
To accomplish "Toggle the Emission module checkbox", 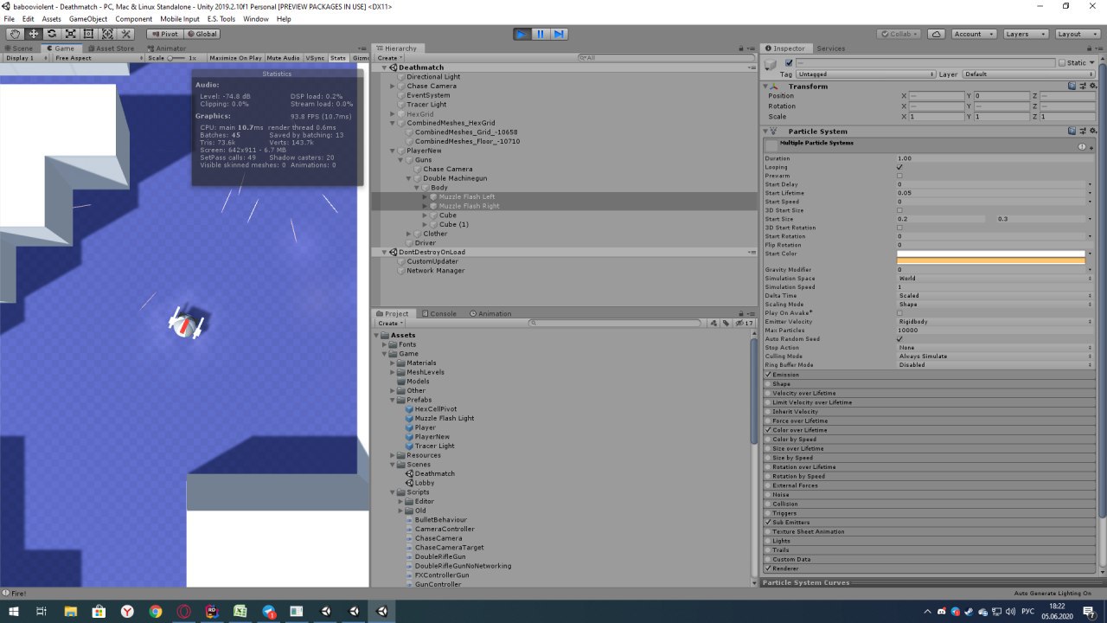I will (x=768, y=375).
